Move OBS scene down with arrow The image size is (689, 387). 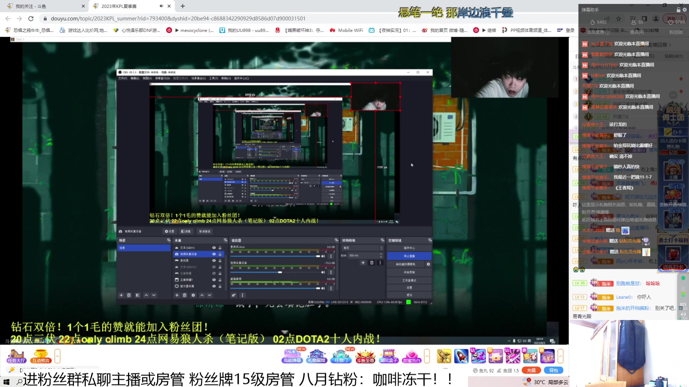154,295
